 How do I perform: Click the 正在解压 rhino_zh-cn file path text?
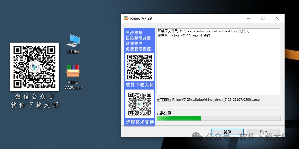[208, 100]
